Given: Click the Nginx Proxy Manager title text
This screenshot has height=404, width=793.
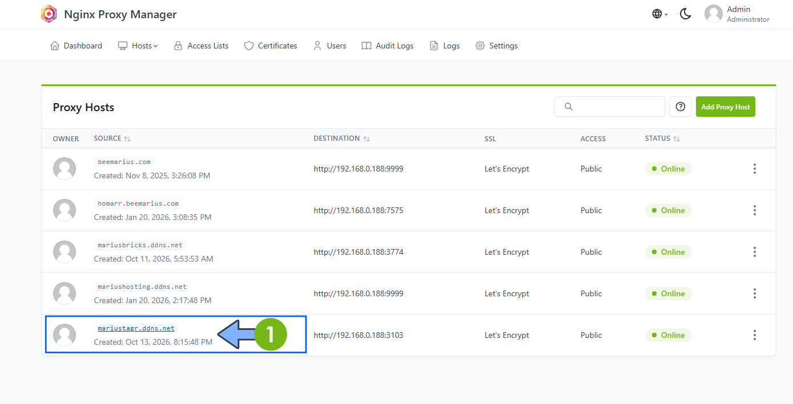Looking at the screenshot, I should [120, 14].
